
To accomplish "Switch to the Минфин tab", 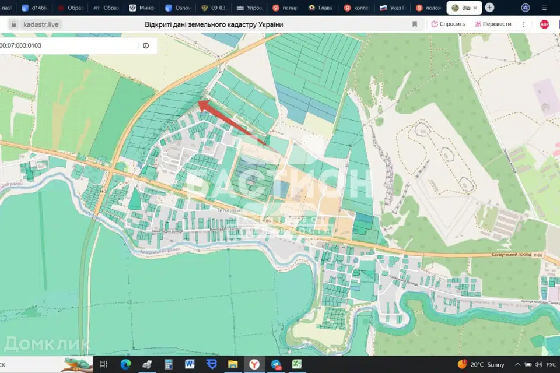I will pyautogui.click(x=141, y=8).
